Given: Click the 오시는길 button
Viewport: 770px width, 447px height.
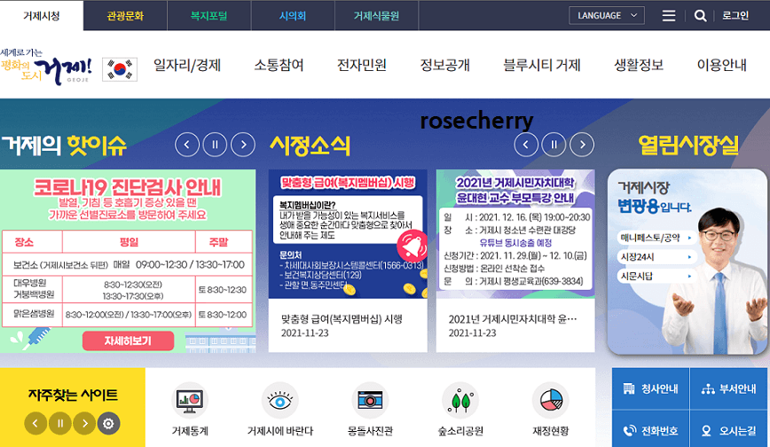Looking at the screenshot, I should 729,430.
